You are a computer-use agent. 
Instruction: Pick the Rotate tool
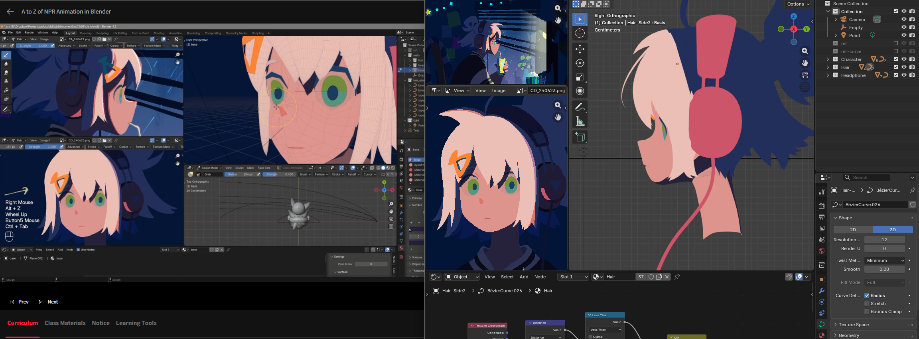click(x=580, y=63)
